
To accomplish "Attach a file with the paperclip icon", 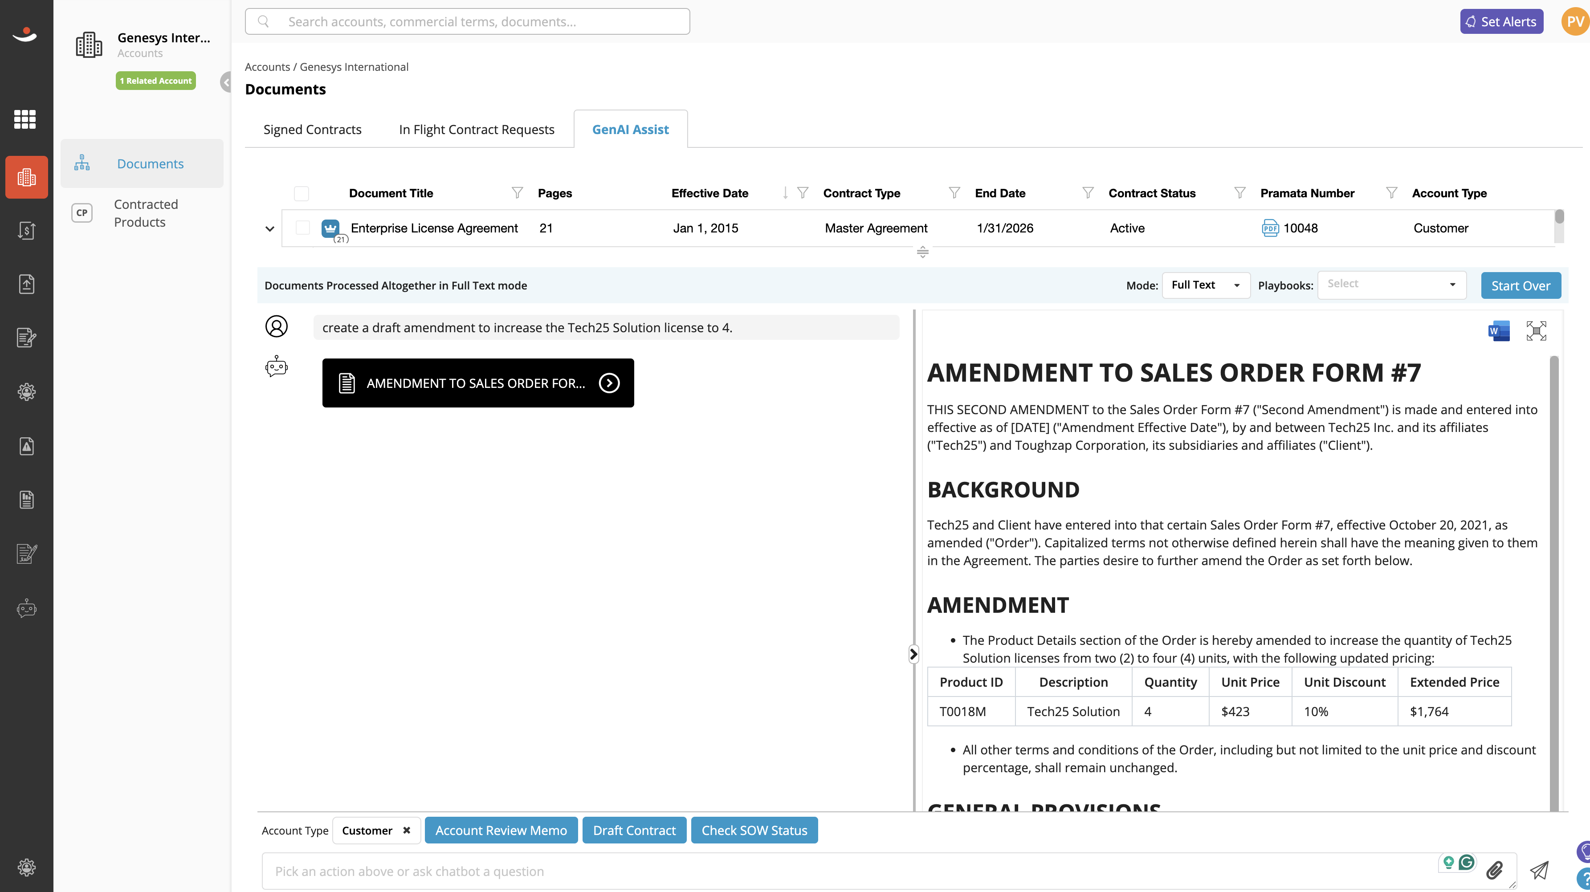I will click(x=1494, y=870).
